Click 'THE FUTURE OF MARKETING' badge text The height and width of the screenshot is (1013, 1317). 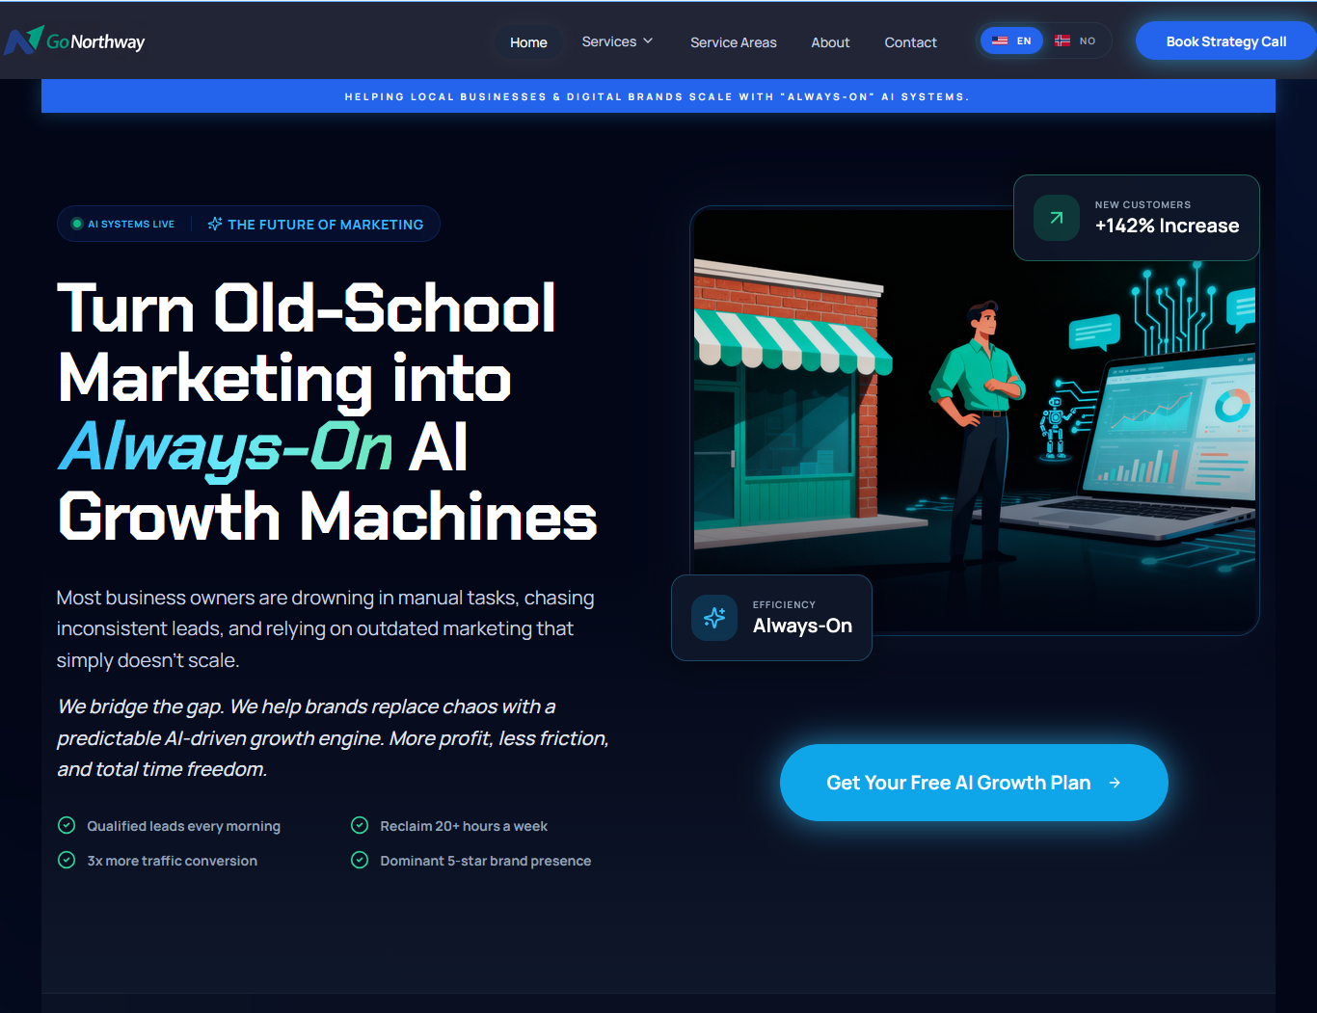[326, 225]
